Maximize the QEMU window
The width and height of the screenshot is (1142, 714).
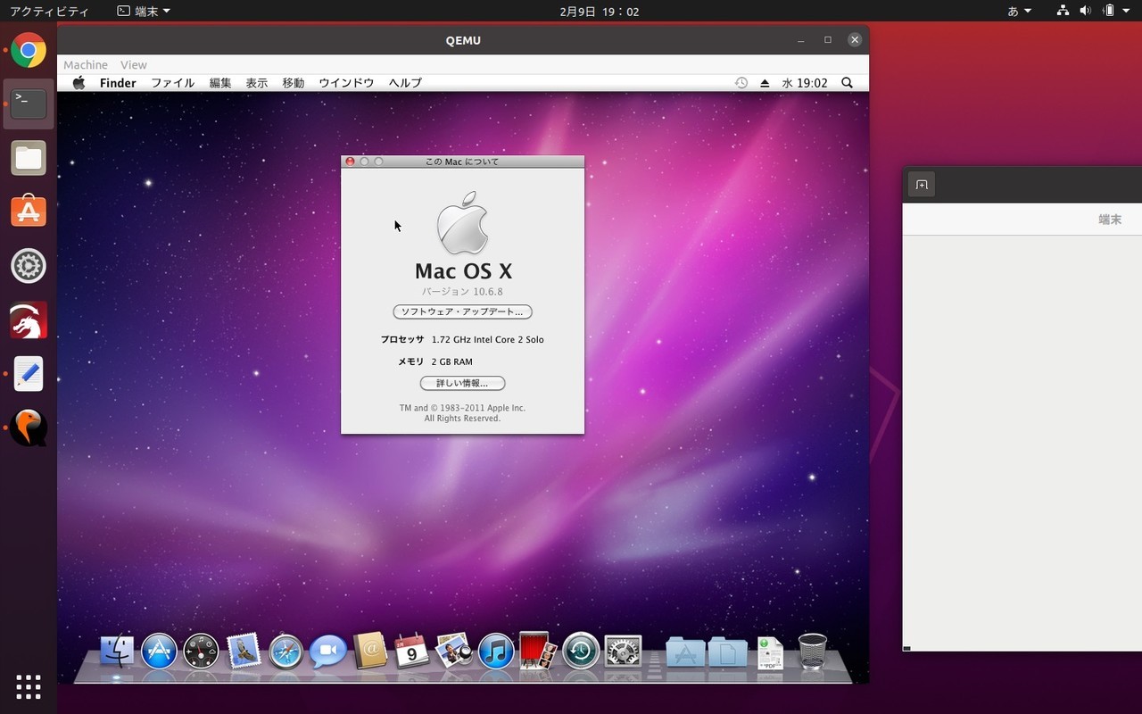tap(828, 39)
